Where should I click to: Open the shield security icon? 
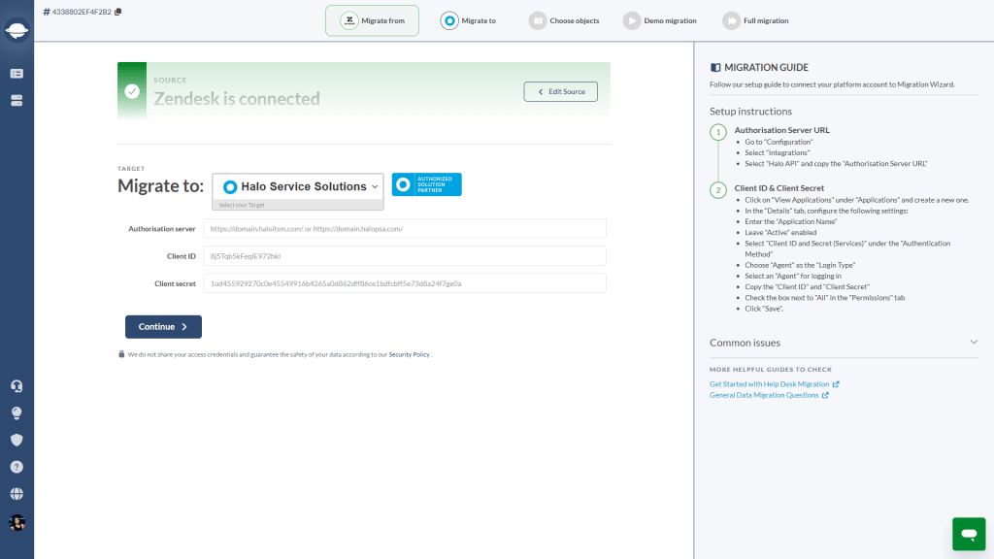tap(17, 440)
